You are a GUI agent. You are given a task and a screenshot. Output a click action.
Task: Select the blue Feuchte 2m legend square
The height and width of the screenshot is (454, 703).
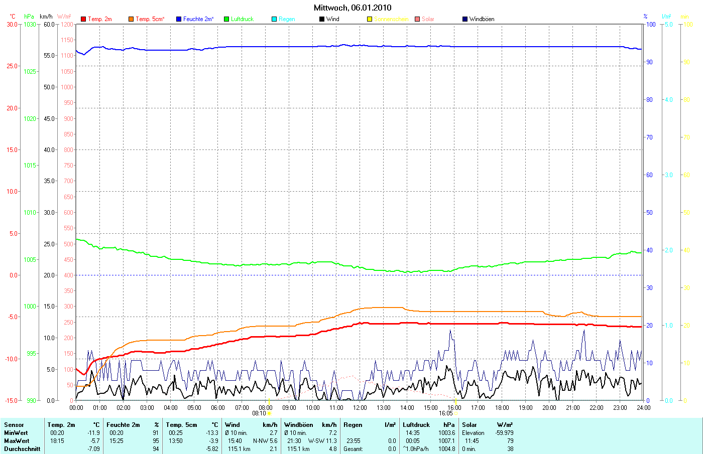click(x=179, y=19)
